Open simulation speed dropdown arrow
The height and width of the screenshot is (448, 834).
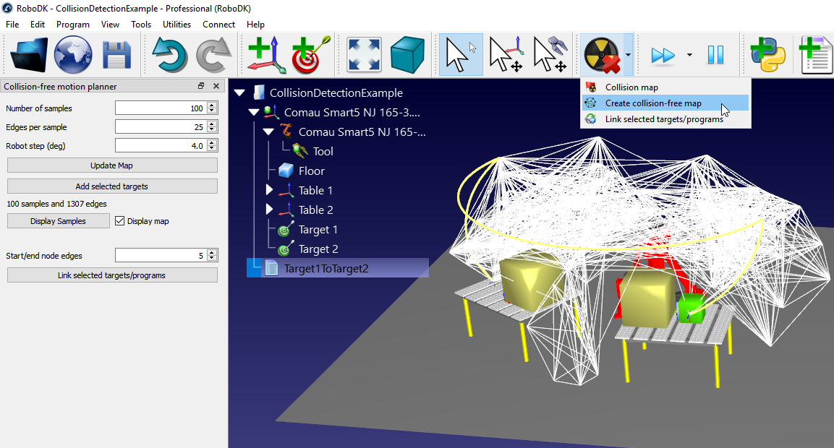point(689,55)
